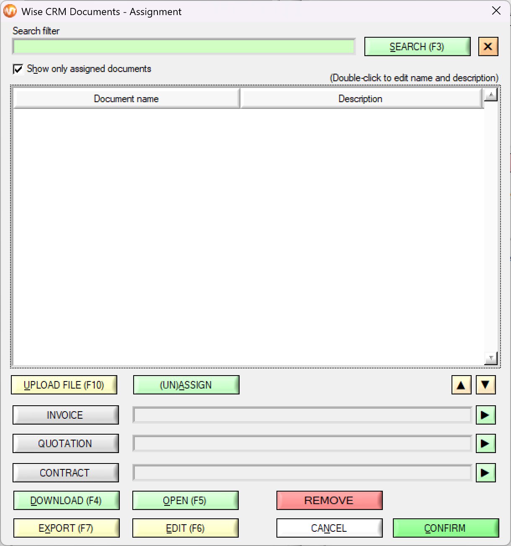Uncheck Show only assigned documents
The image size is (511, 546).
click(18, 69)
